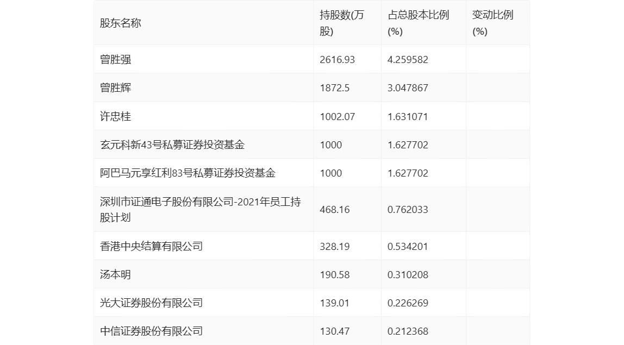Select 玄元科新43号私募证券投资基金 row name
This screenshot has width=624, height=345.
coord(172,145)
